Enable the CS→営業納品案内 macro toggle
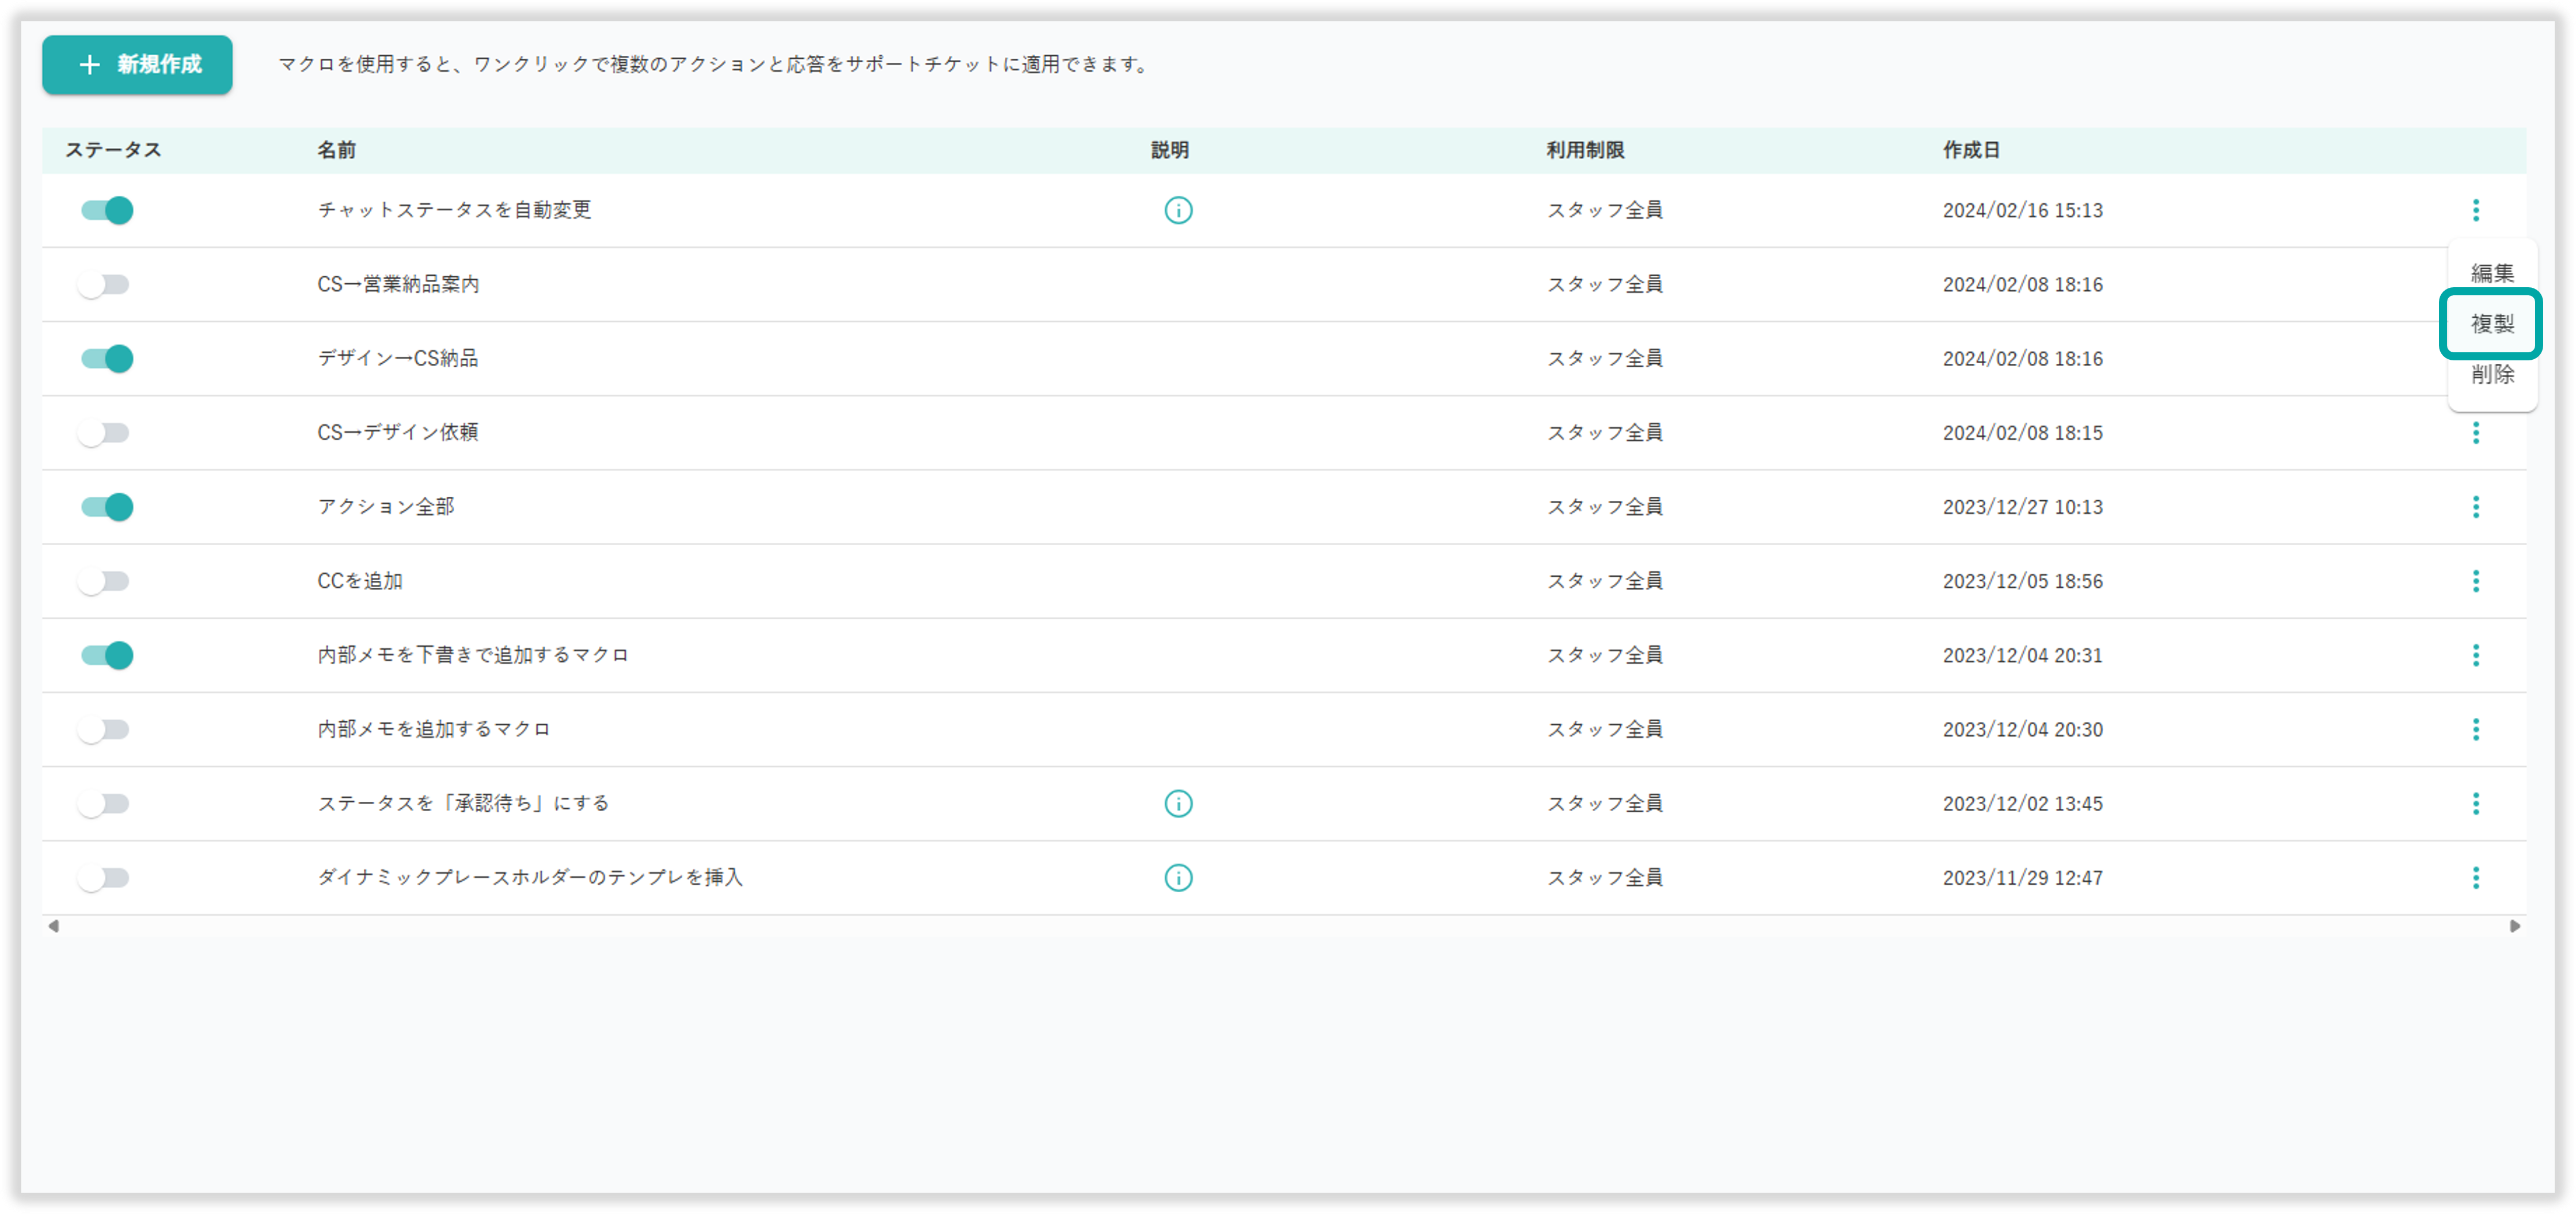 pyautogui.click(x=104, y=285)
